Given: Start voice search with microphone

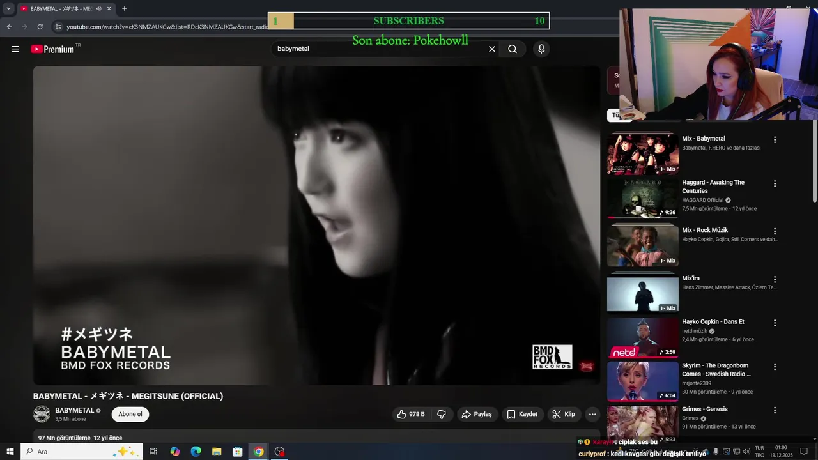Looking at the screenshot, I should (x=541, y=49).
